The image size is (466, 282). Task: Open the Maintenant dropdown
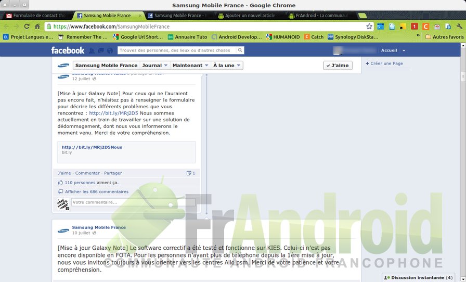pyautogui.click(x=190, y=66)
